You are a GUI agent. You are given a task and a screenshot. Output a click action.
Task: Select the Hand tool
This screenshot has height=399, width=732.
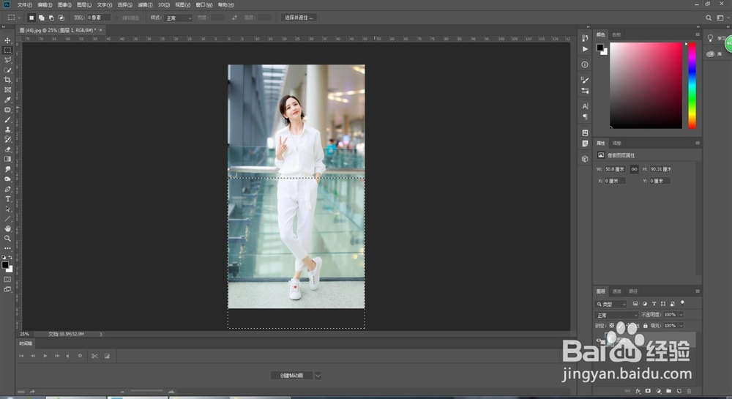click(8, 228)
